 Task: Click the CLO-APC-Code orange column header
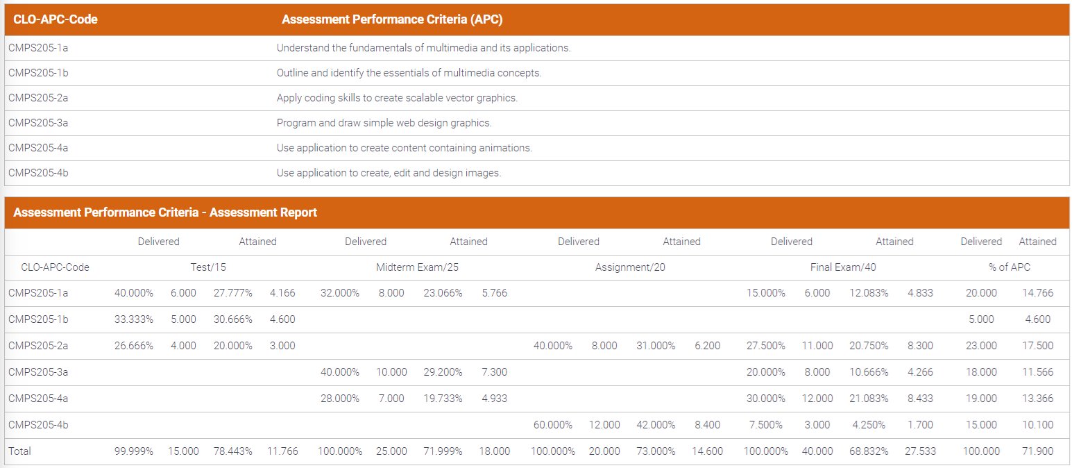[56, 19]
